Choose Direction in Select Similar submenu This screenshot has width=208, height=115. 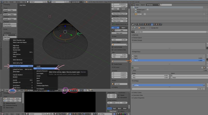pyautogui.click(x=45, y=69)
